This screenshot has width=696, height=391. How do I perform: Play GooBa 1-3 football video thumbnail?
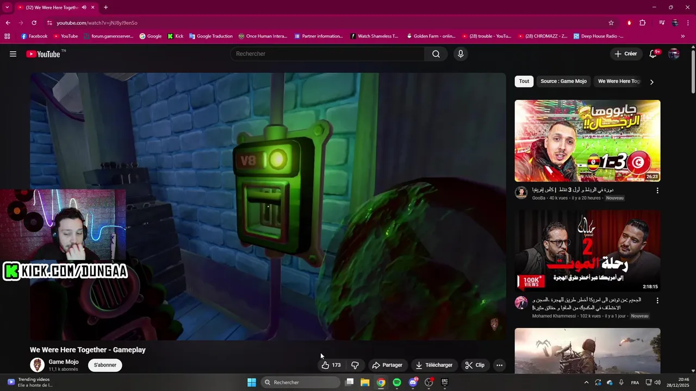point(587,141)
